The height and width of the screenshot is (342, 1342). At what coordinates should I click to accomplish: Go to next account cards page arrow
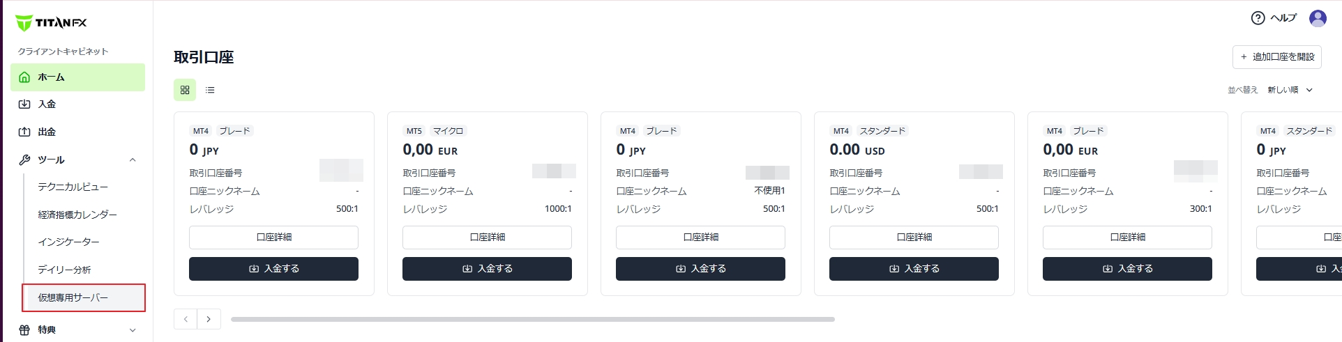click(x=209, y=319)
